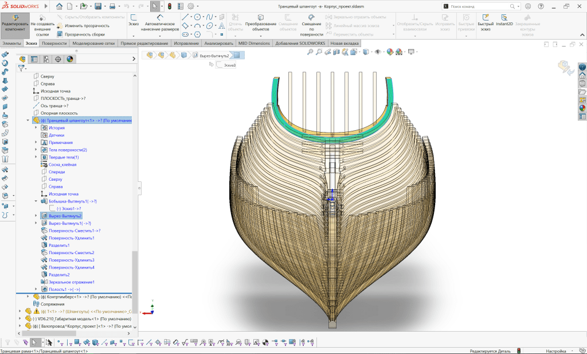Open the DisplayManager color sphere tab
This screenshot has height=354, width=587.
(70, 59)
